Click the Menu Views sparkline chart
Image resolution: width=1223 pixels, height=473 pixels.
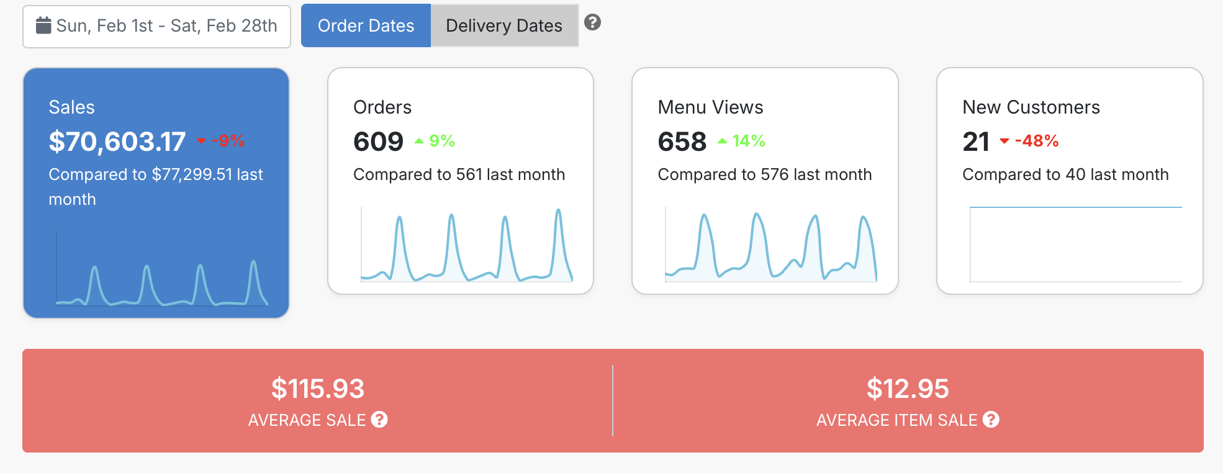(770, 248)
